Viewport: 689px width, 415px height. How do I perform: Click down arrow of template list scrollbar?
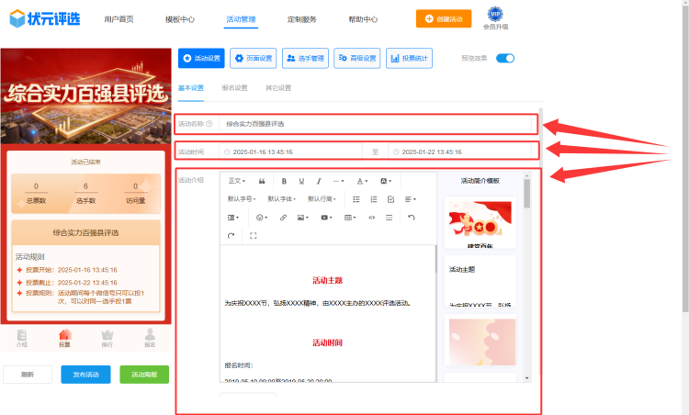pyautogui.click(x=527, y=378)
